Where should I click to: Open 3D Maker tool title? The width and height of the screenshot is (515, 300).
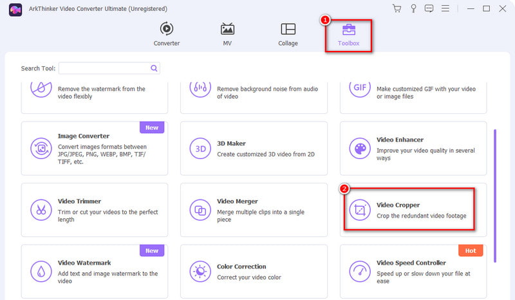click(231, 144)
